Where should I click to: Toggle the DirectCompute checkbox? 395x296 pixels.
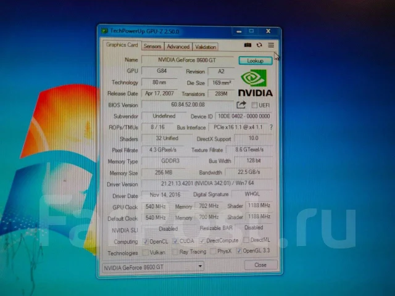tap(202, 240)
